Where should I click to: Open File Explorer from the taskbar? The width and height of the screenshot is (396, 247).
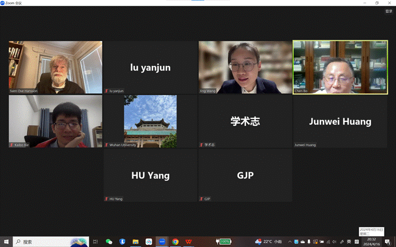(x=135, y=242)
